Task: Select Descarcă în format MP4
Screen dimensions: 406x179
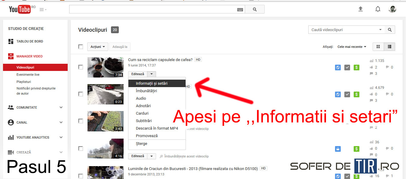Action: (157, 128)
